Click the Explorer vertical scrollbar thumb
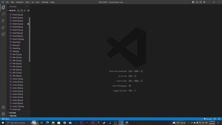222x125 pixels. click(29, 40)
